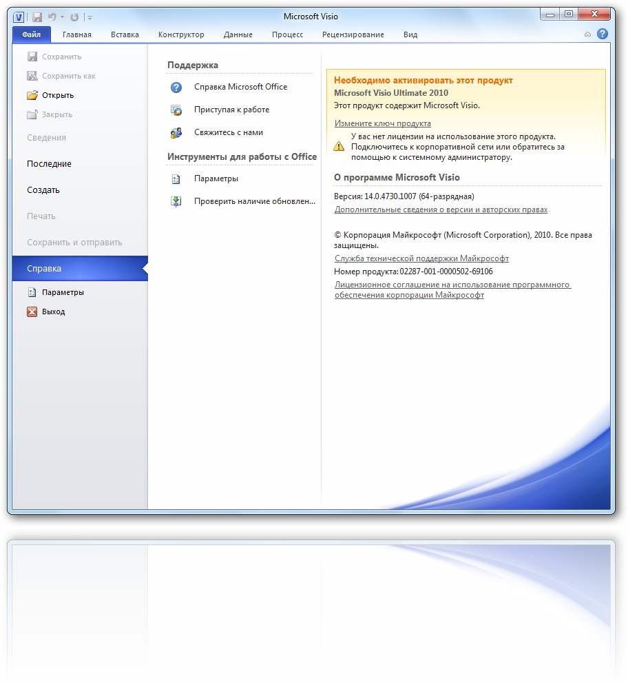Viewport: 628px width, 685px height.
Task: Click the Сохранить как icon
Action: point(32,76)
